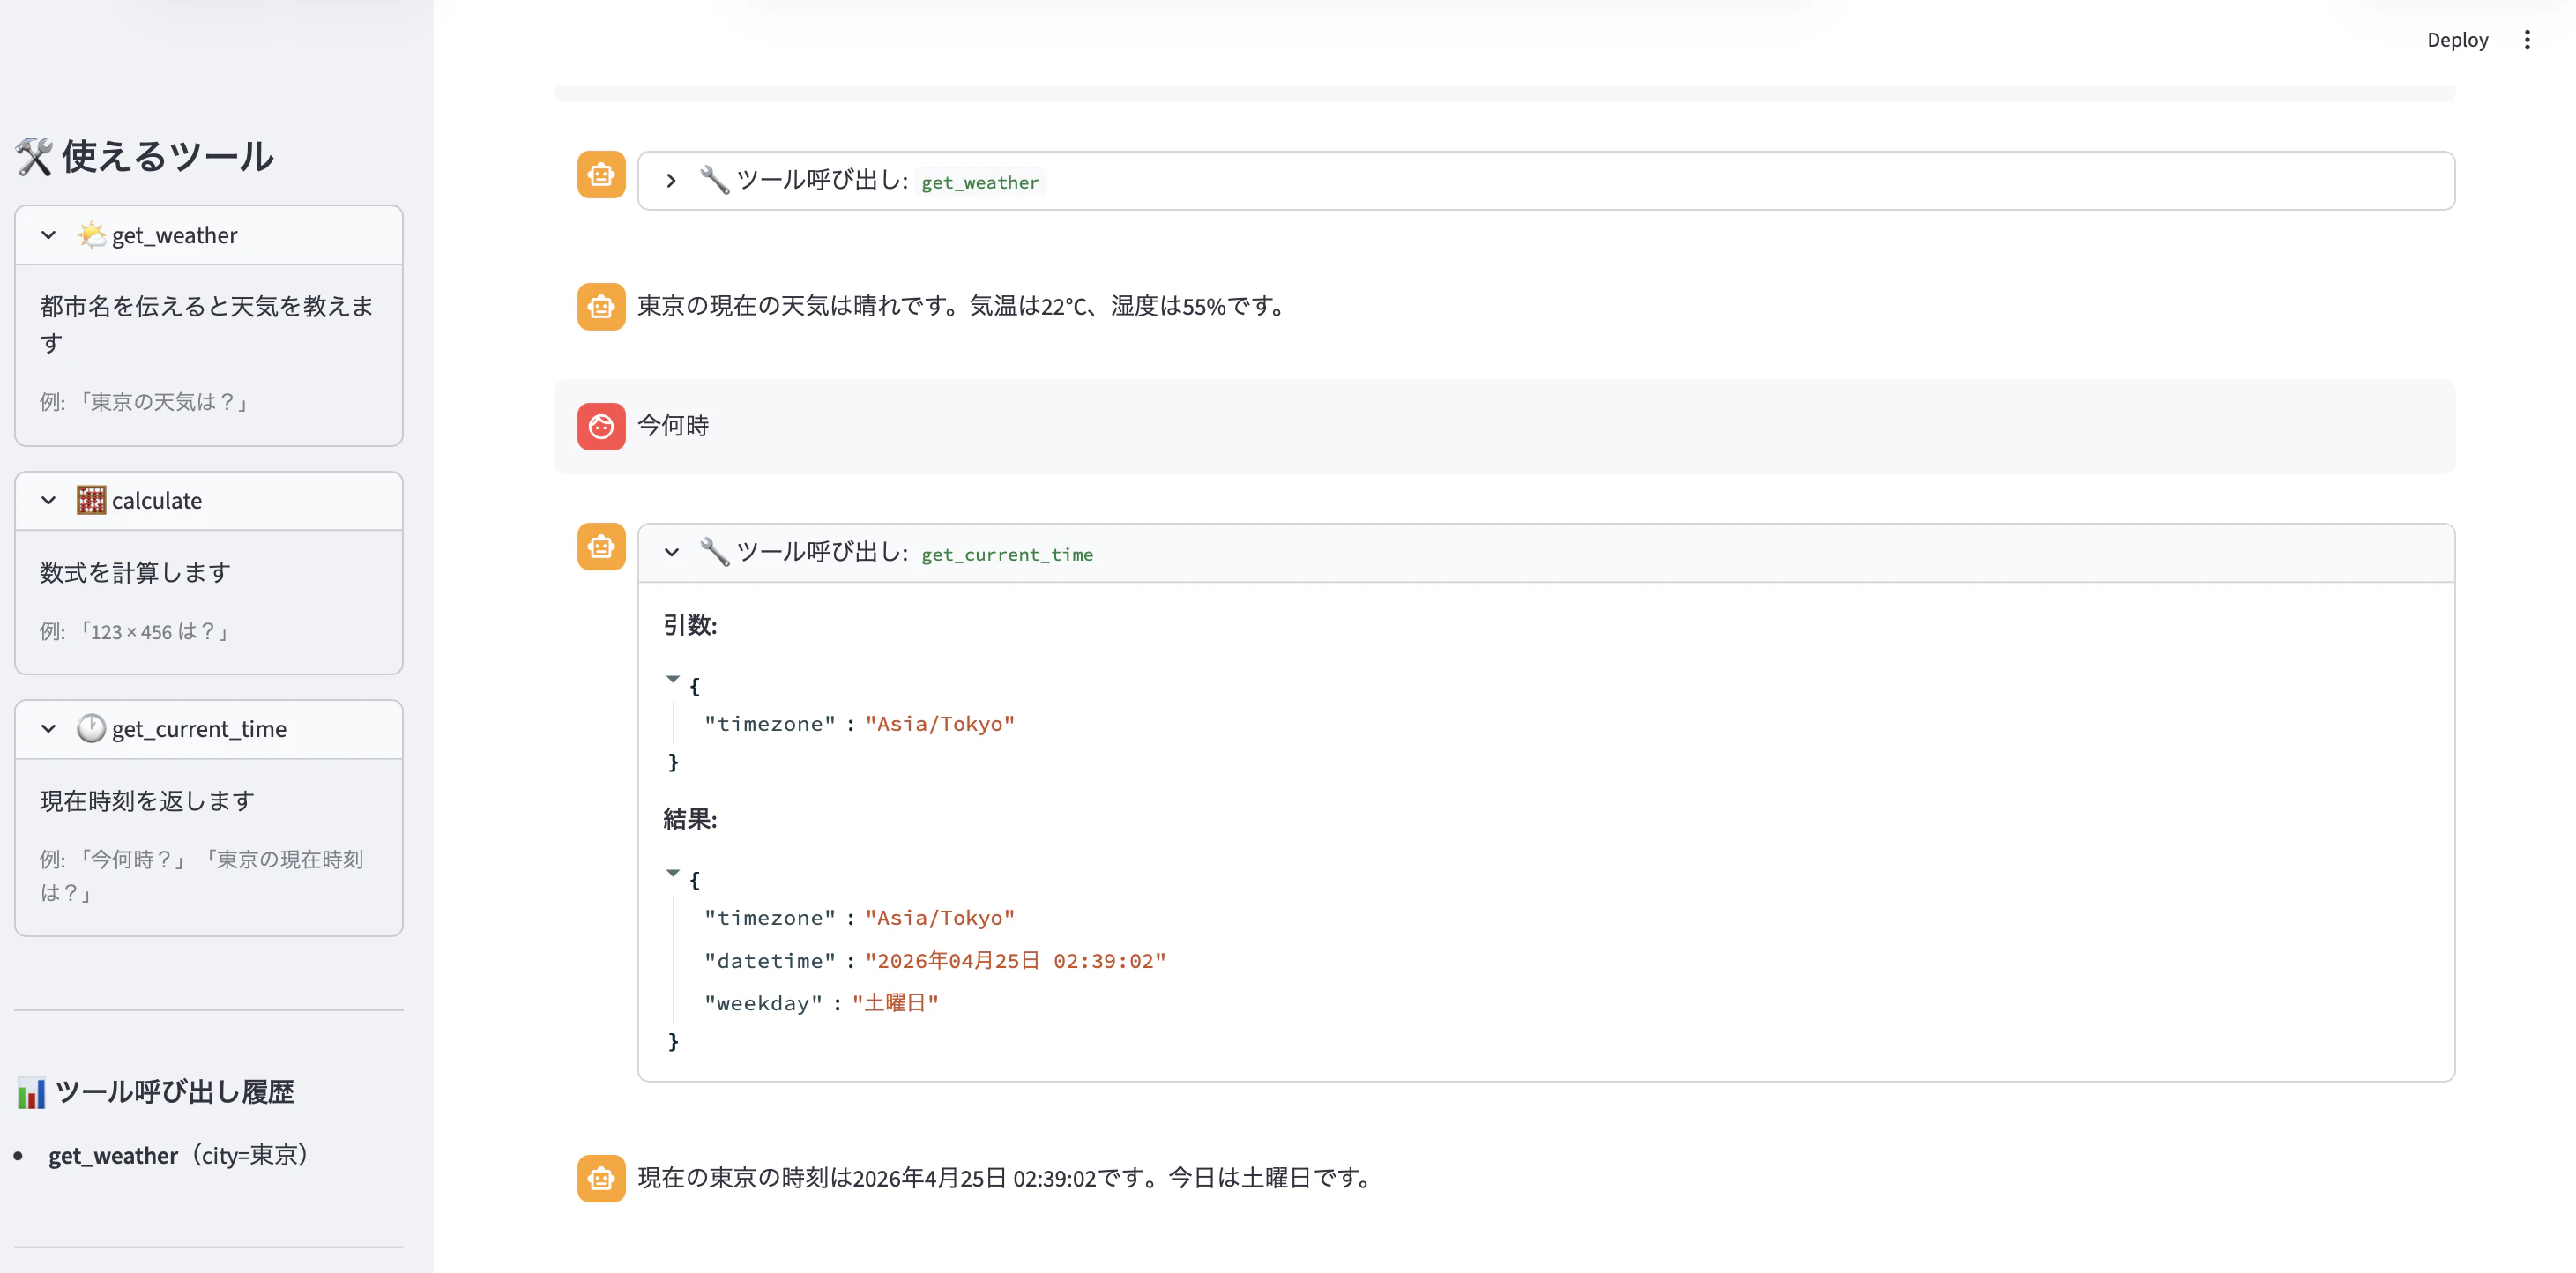
Task: Collapse the arguments JSON tree triangle
Action: coord(673,679)
